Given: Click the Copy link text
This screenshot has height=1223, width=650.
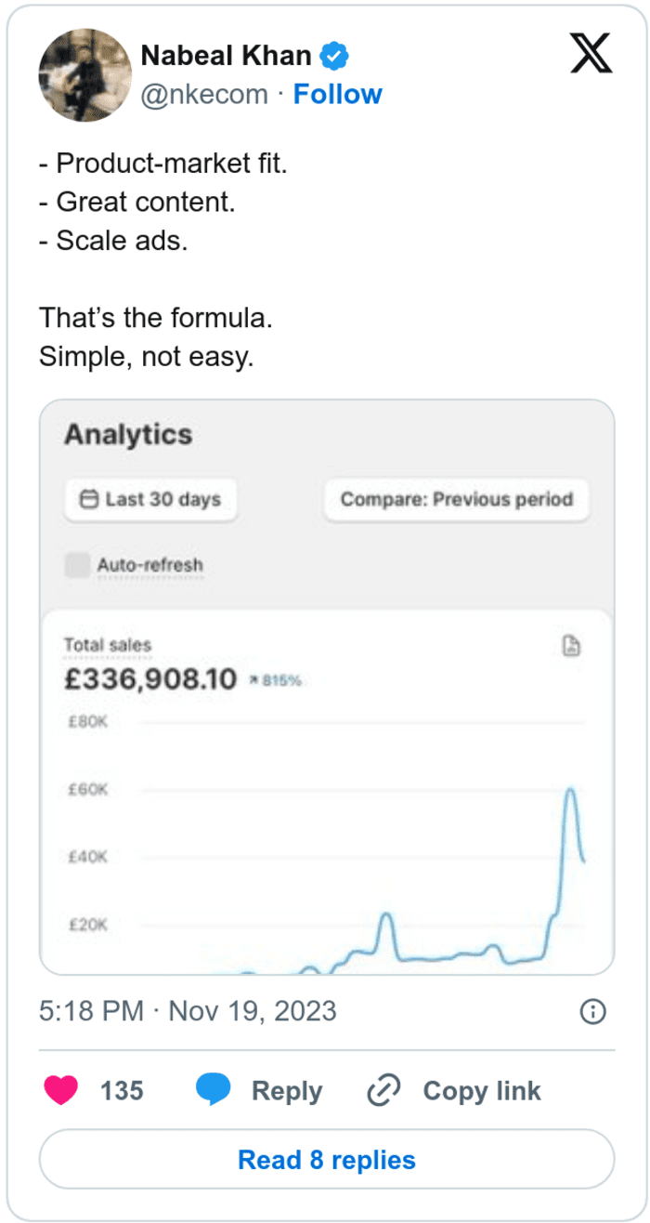Looking at the screenshot, I should (x=481, y=1090).
